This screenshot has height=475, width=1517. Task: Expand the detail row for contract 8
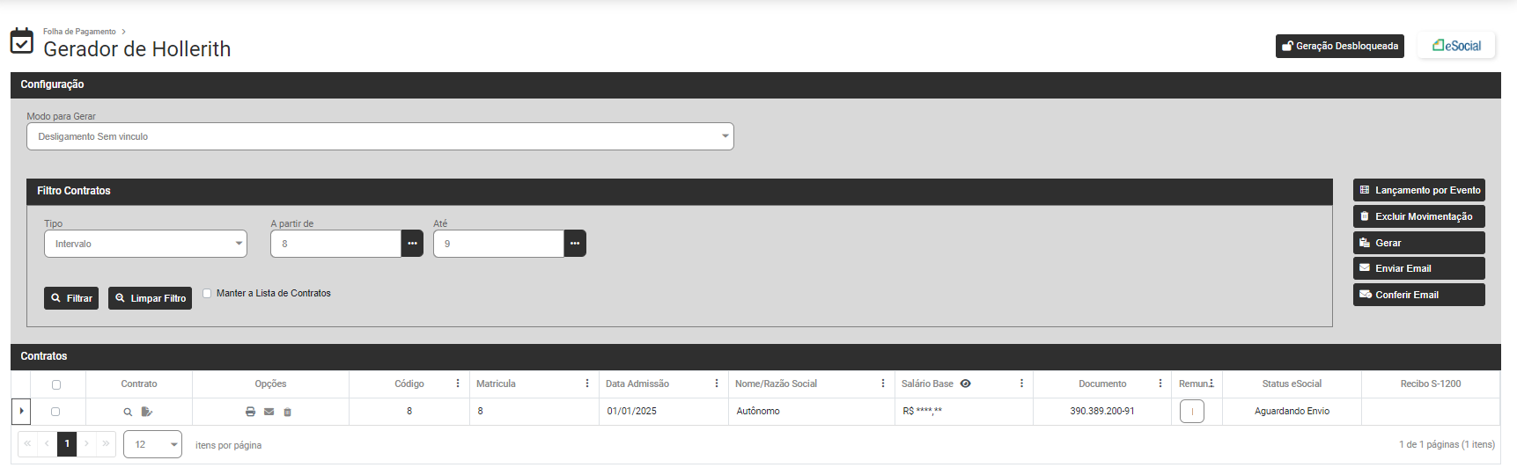click(x=21, y=411)
